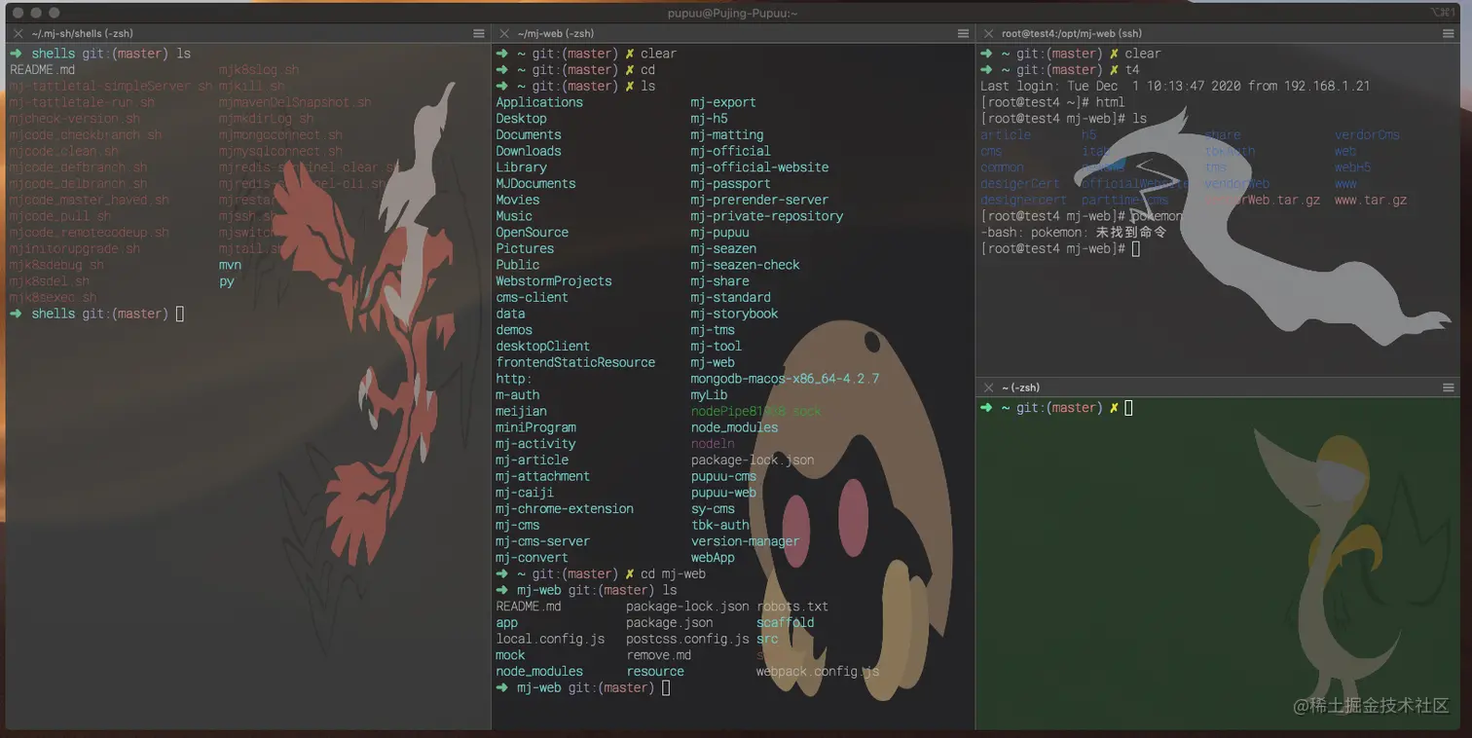
Task: Click the 'mj-official-website' directory name
Action: click(x=759, y=167)
